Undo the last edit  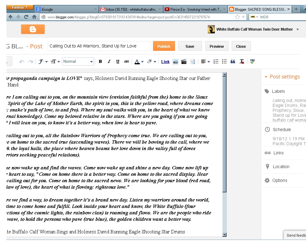coord(22,62)
